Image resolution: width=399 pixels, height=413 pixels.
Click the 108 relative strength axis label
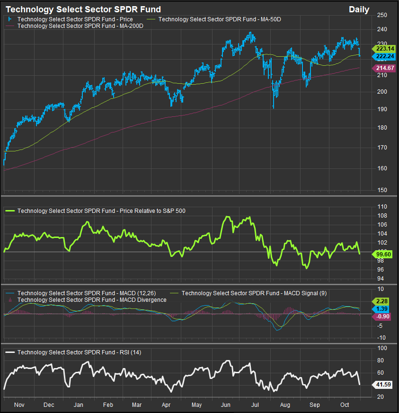tap(382, 215)
